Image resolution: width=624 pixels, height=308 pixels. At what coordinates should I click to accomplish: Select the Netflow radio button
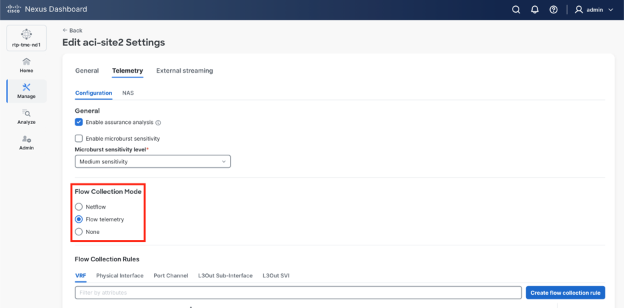79,207
